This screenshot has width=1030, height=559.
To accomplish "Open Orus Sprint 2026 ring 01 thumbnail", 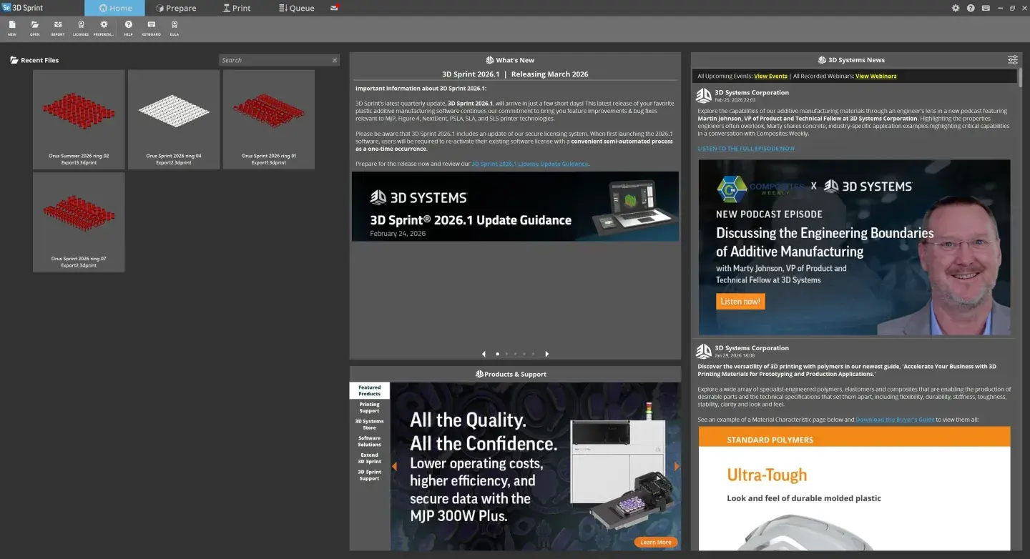I will [x=269, y=119].
